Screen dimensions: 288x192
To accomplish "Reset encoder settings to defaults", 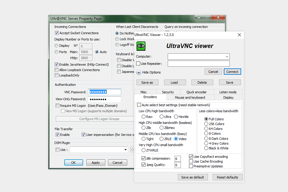I will tap(227, 177).
